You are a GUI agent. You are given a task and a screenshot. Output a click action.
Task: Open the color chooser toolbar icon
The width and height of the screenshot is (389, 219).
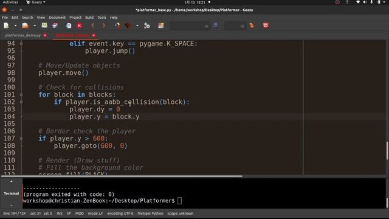pos(161,26)
